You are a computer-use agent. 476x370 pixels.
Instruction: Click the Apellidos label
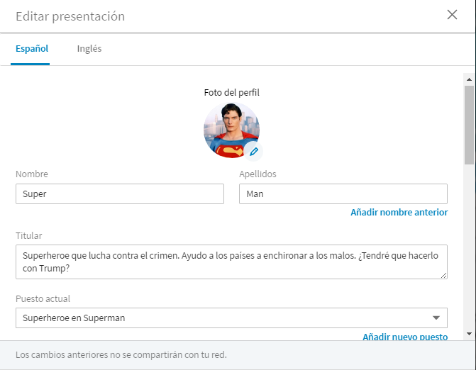(258, 174)
